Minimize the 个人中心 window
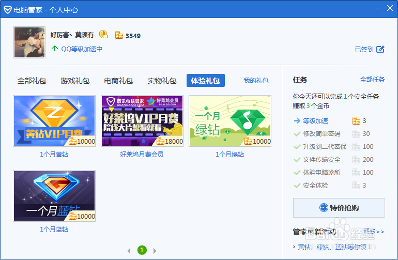The width and height of the screenshot is (398, 260). (378, 8)
